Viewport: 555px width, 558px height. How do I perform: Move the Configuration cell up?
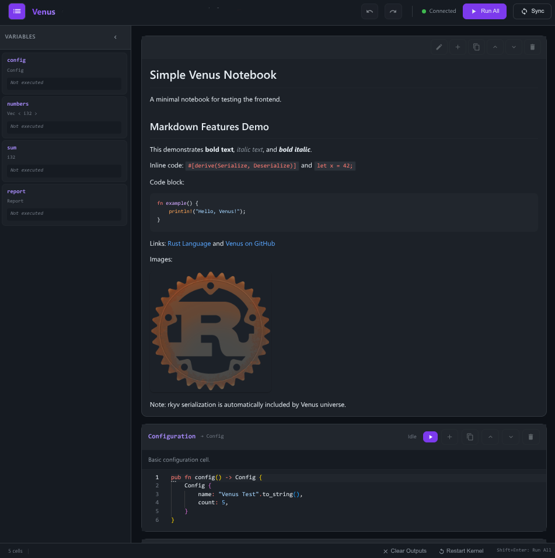[490, 437]
